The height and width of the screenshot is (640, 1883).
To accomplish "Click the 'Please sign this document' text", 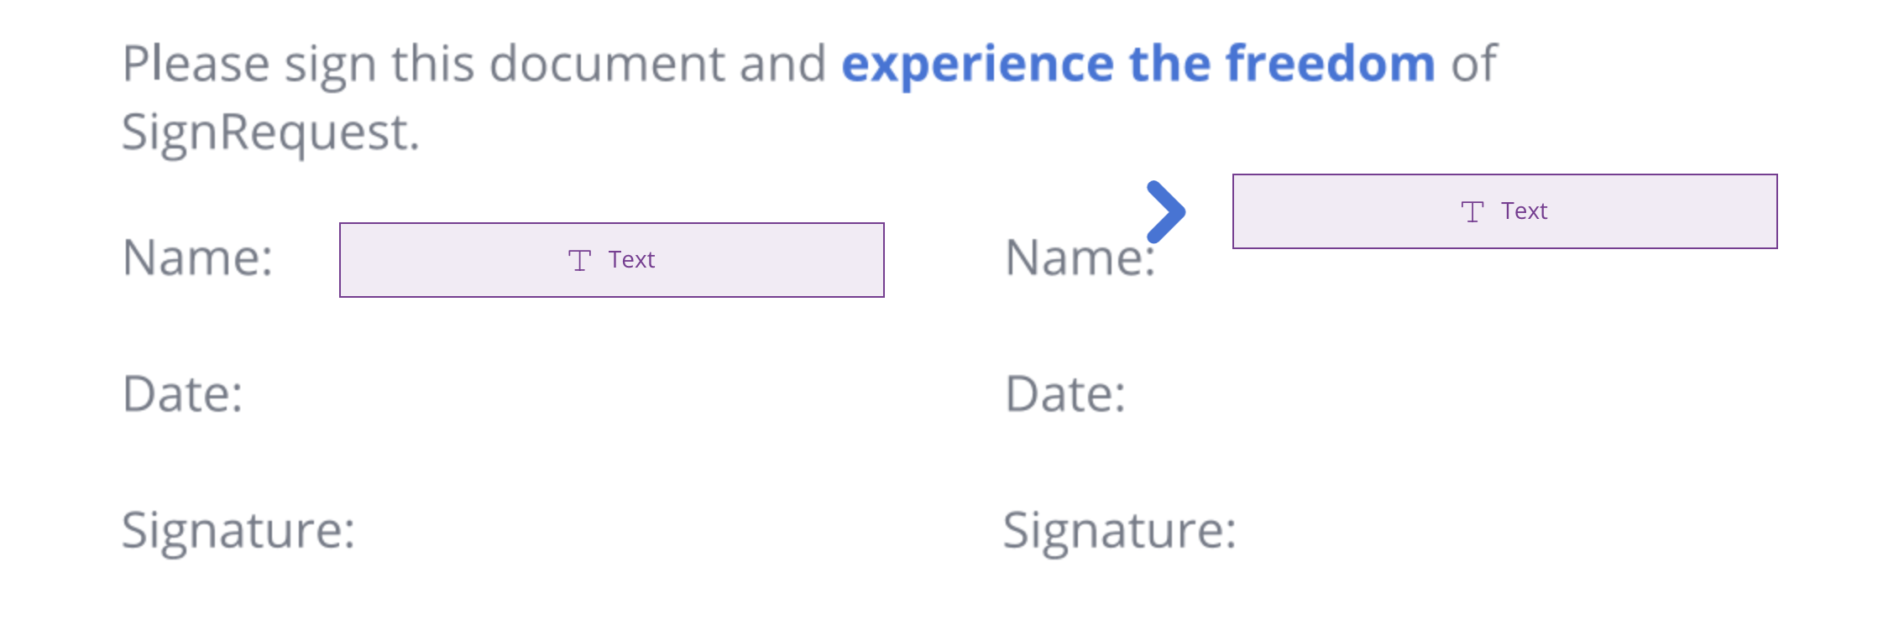I will [x=424, y=65].
